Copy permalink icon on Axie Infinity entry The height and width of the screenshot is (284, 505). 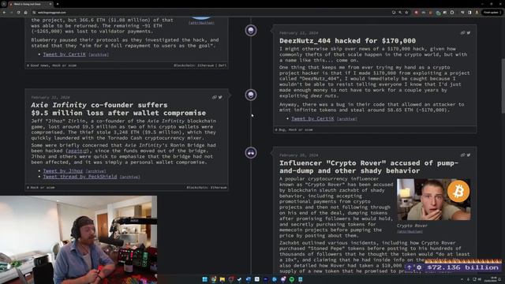click(215, 97)
